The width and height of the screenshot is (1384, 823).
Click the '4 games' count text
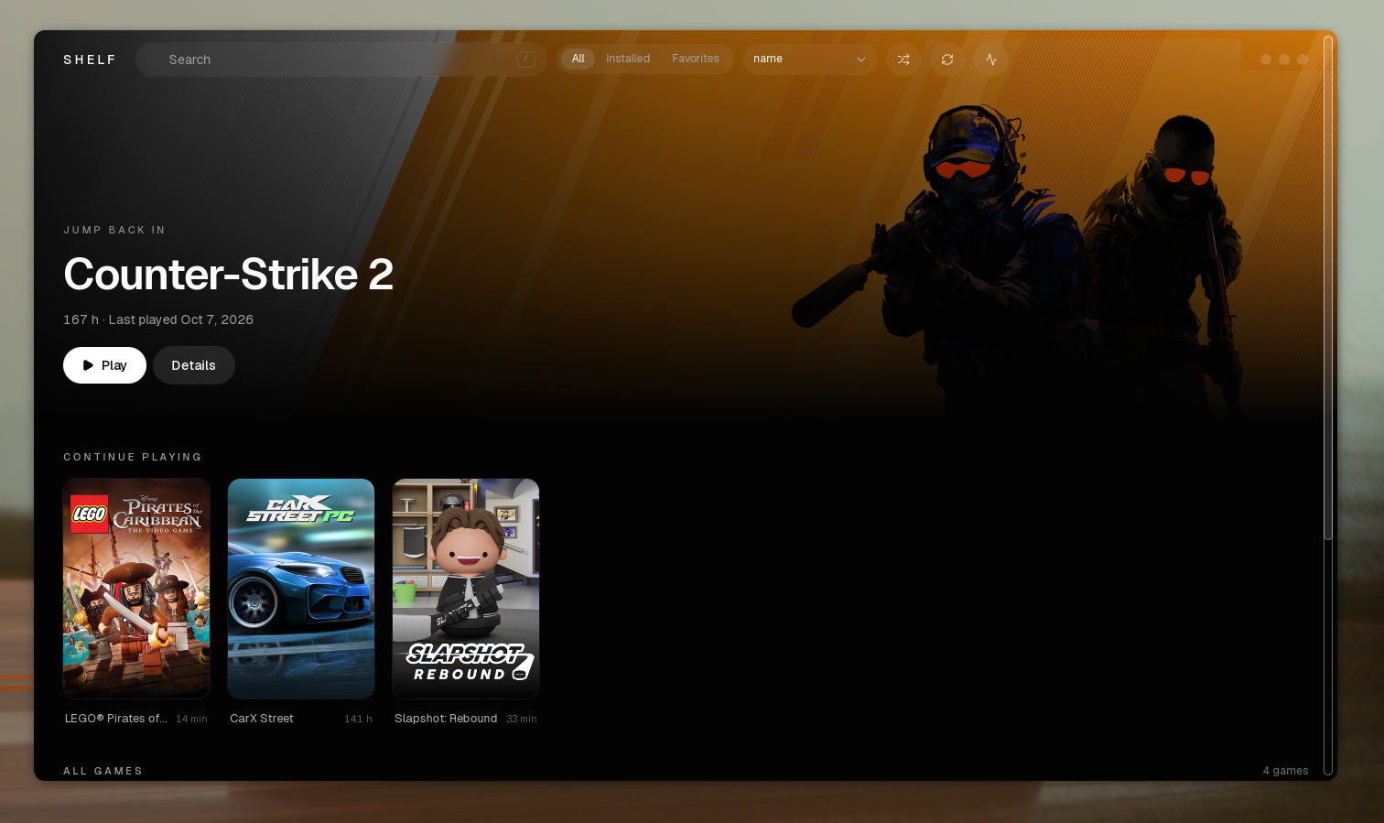[1285, 771]
